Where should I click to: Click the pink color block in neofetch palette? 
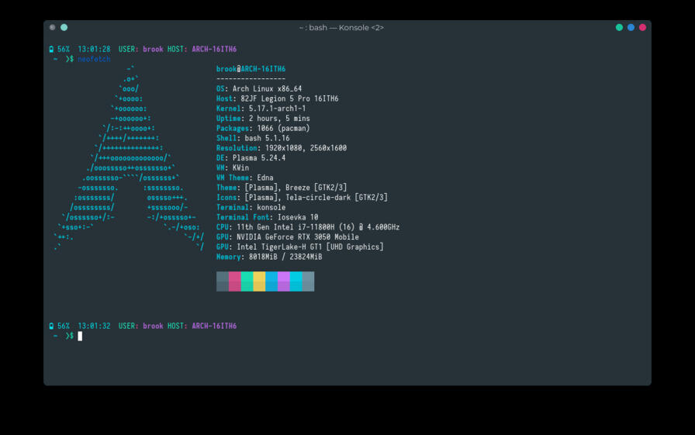point(234,281)
